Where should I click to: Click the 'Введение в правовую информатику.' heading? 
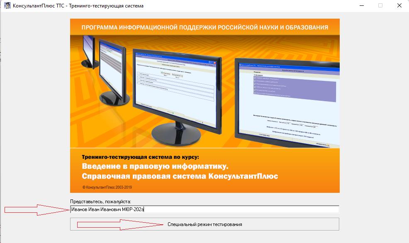(x=155, y=166)
